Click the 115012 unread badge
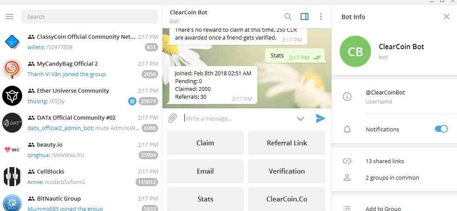 click(146, 182)
